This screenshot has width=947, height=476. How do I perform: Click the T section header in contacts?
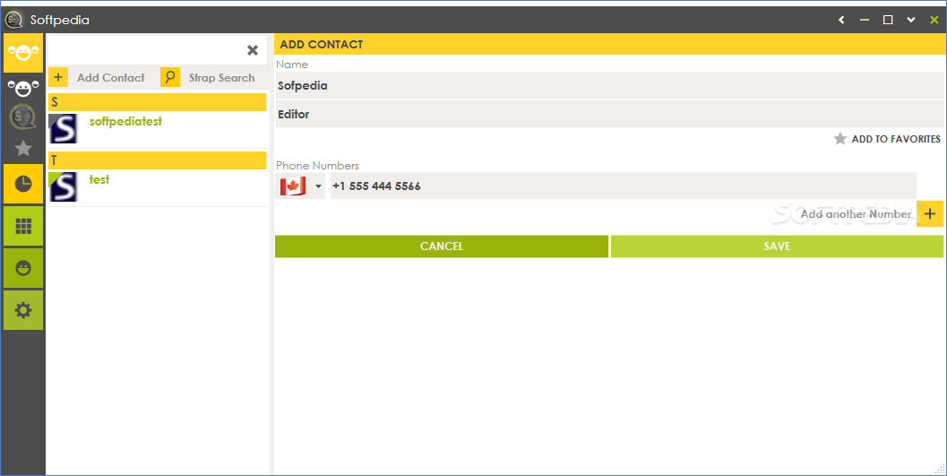(x=157, y=160)
